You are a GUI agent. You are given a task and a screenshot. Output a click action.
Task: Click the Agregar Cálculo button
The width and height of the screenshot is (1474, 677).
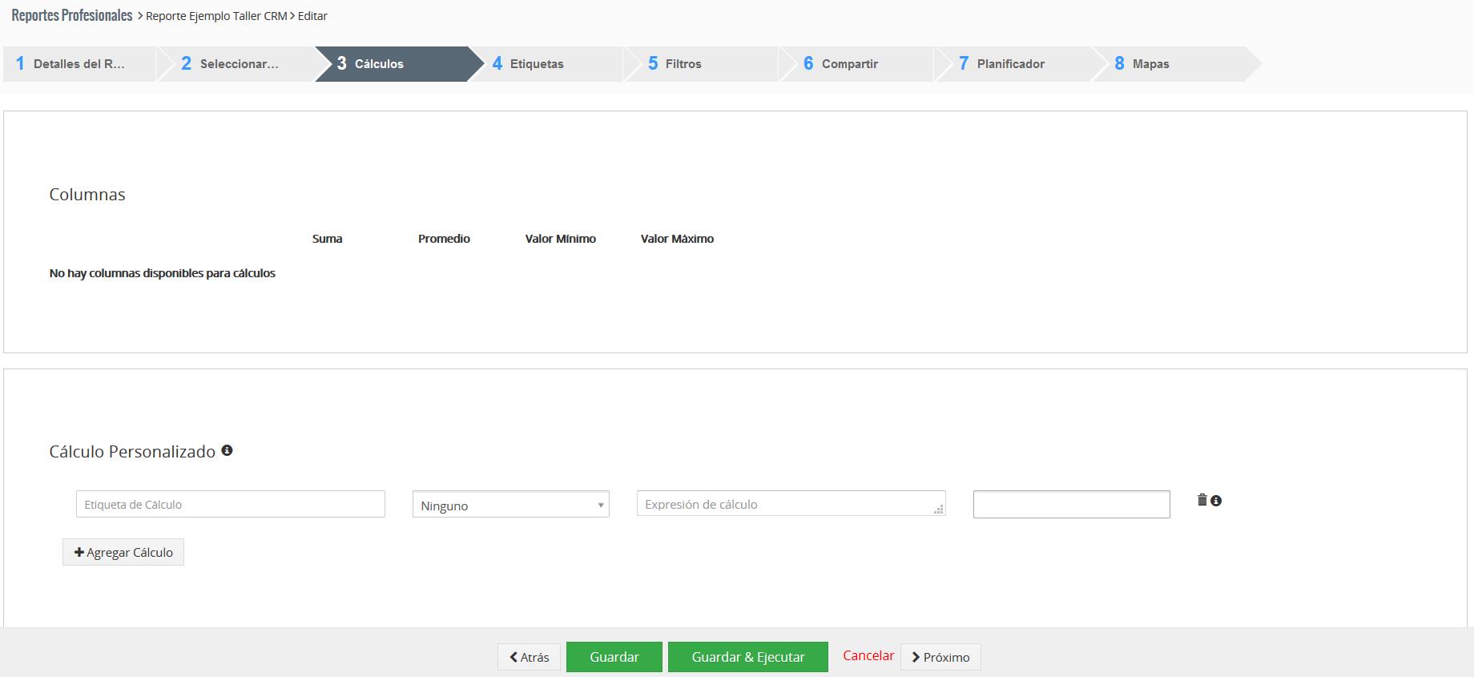(x=123, y=552)
